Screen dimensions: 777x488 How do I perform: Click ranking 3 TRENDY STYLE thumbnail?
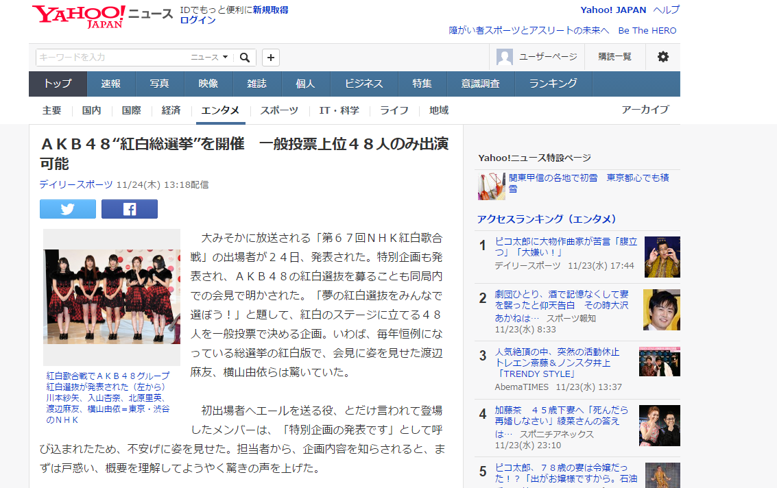660,362
